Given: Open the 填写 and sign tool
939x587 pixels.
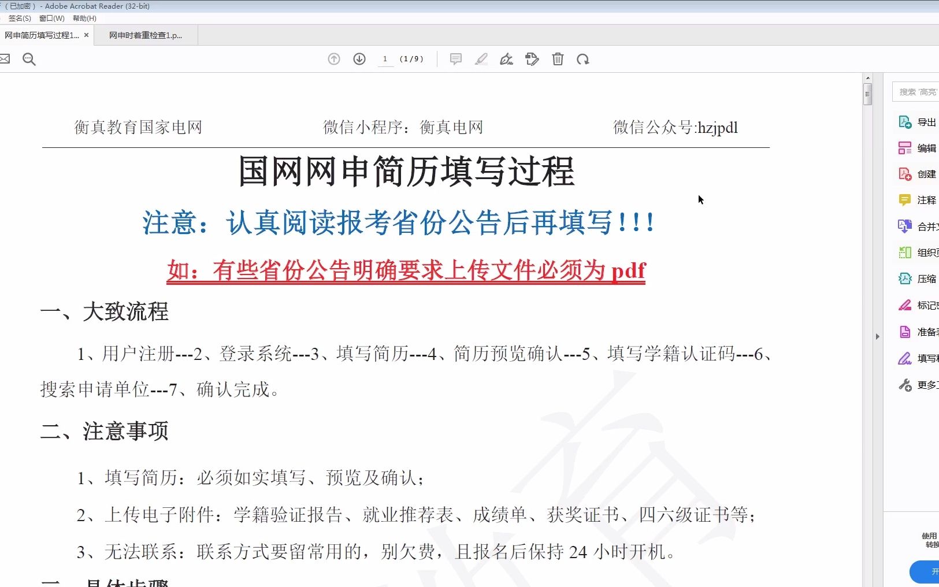Looking at the screenshot, I should point(918,358).
